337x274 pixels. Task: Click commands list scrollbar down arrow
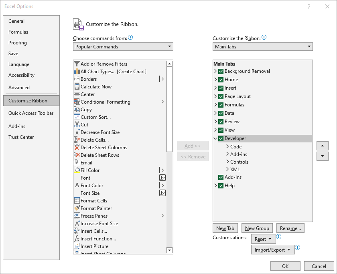(170, 250)
